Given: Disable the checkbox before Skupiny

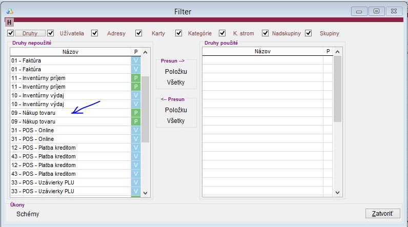Looking at the screenshot, I should click(x=308, y=33).
